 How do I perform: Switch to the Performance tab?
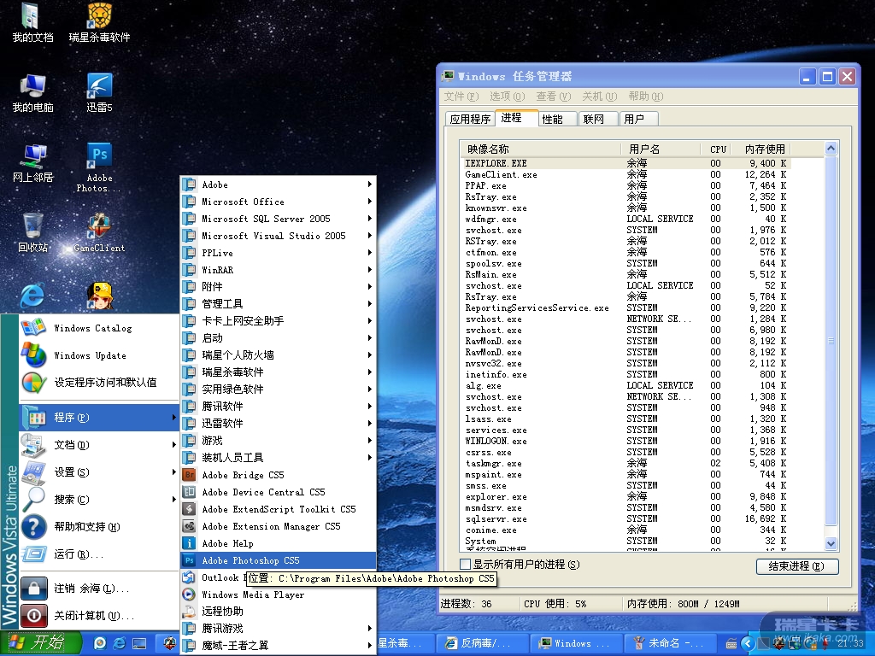pos(553,119)
